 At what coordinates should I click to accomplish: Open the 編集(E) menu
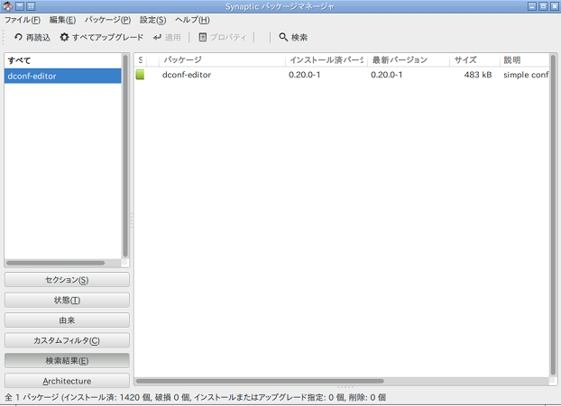[62, 20]
